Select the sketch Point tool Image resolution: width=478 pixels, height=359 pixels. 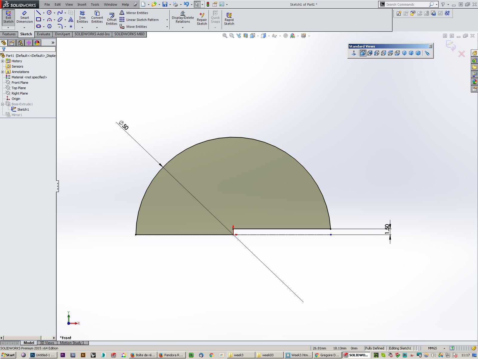pos(71,26)
